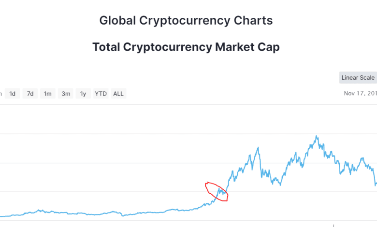This screenshot has height=227, width=377.
Task: Click the right end of the blue line
Action: [x=376, y=184]
